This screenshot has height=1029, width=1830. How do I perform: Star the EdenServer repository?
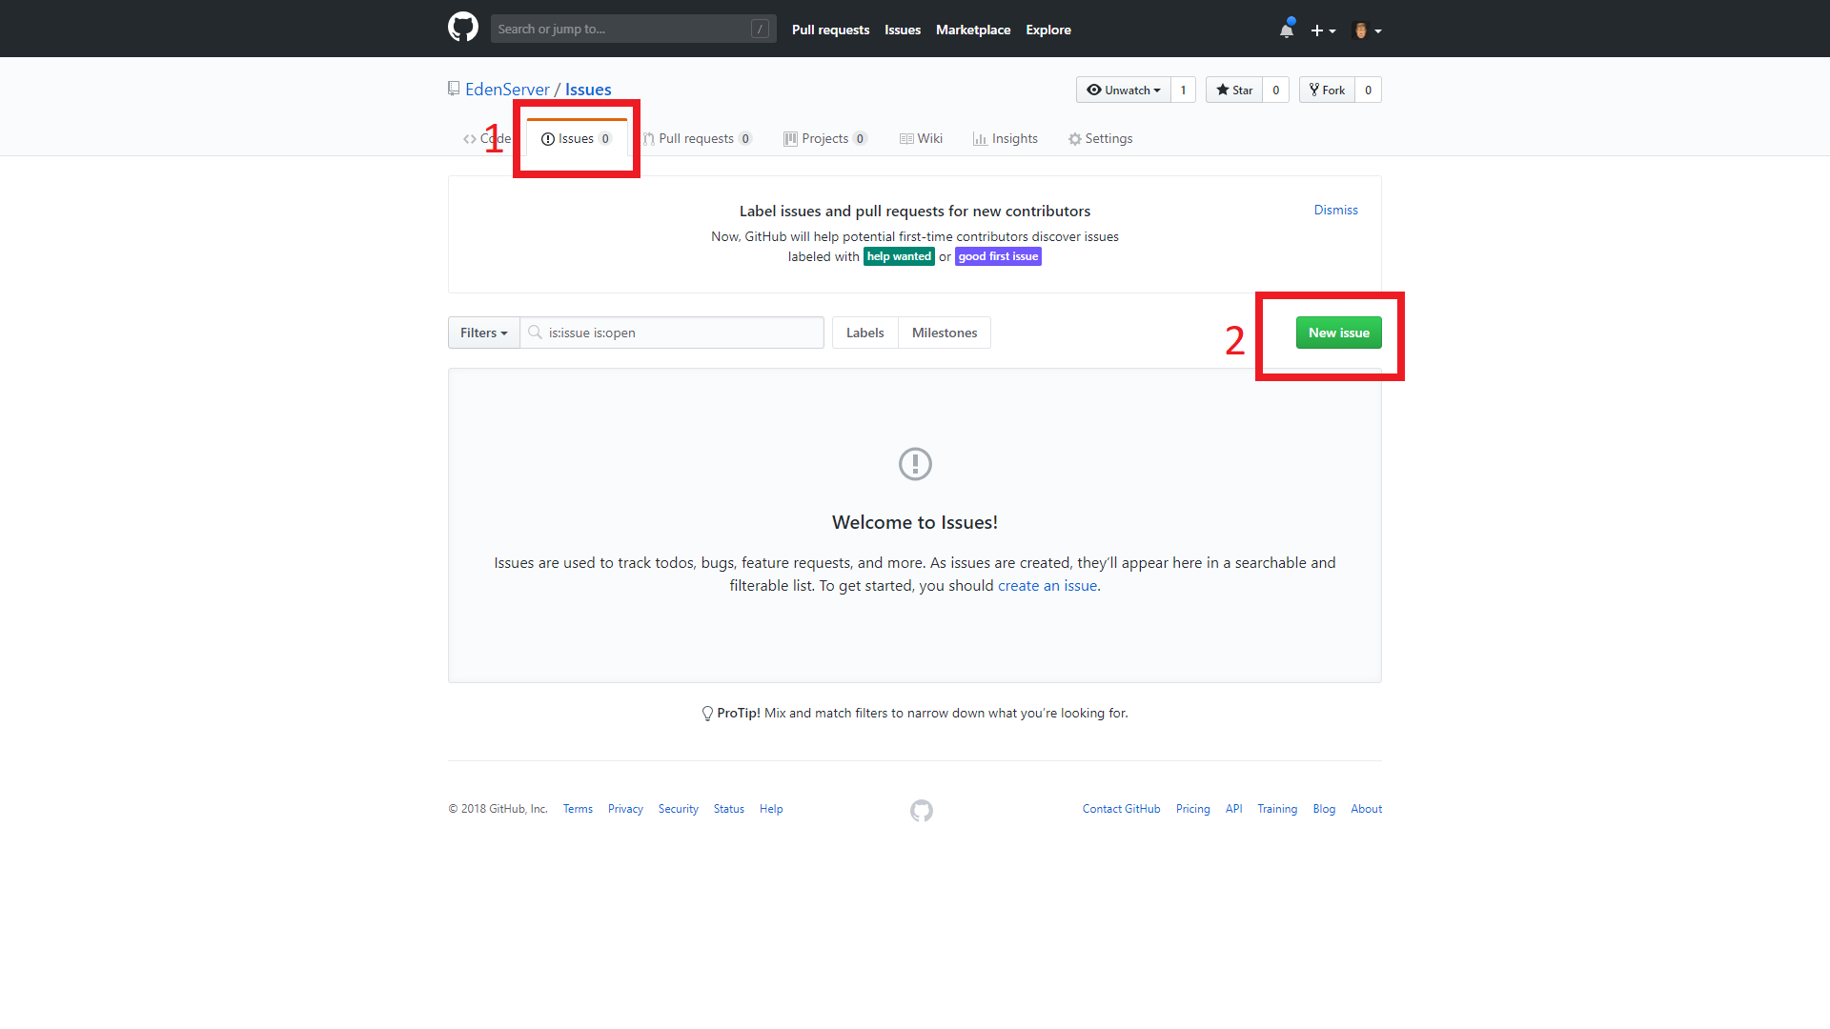click(x=1234, y=90)
